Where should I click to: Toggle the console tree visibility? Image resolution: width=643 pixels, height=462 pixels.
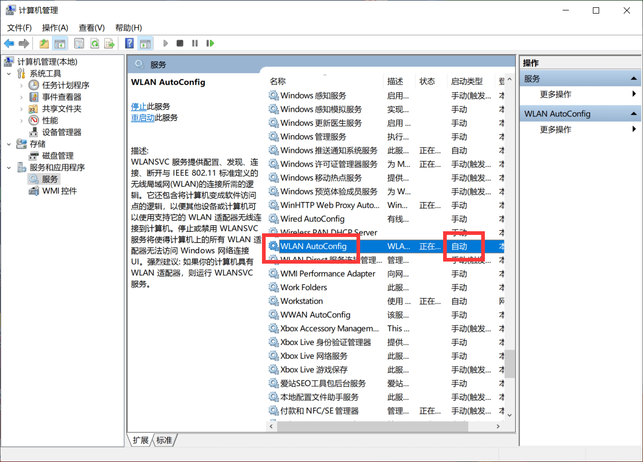pyautogui.click(x=59, y=43)
